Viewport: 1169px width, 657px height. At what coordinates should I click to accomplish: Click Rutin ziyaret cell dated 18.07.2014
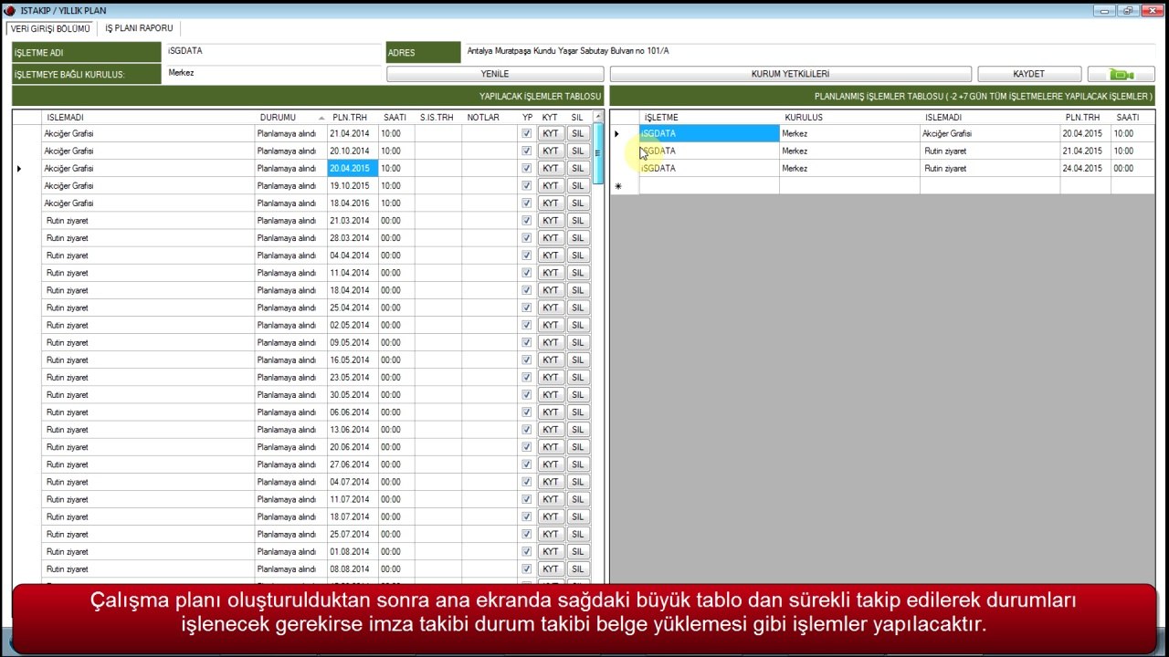(148, 516)
